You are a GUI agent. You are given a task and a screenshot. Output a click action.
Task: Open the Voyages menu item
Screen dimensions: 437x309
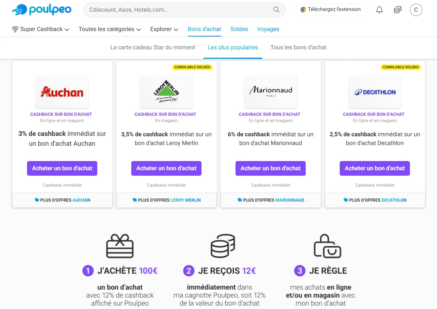268,29
